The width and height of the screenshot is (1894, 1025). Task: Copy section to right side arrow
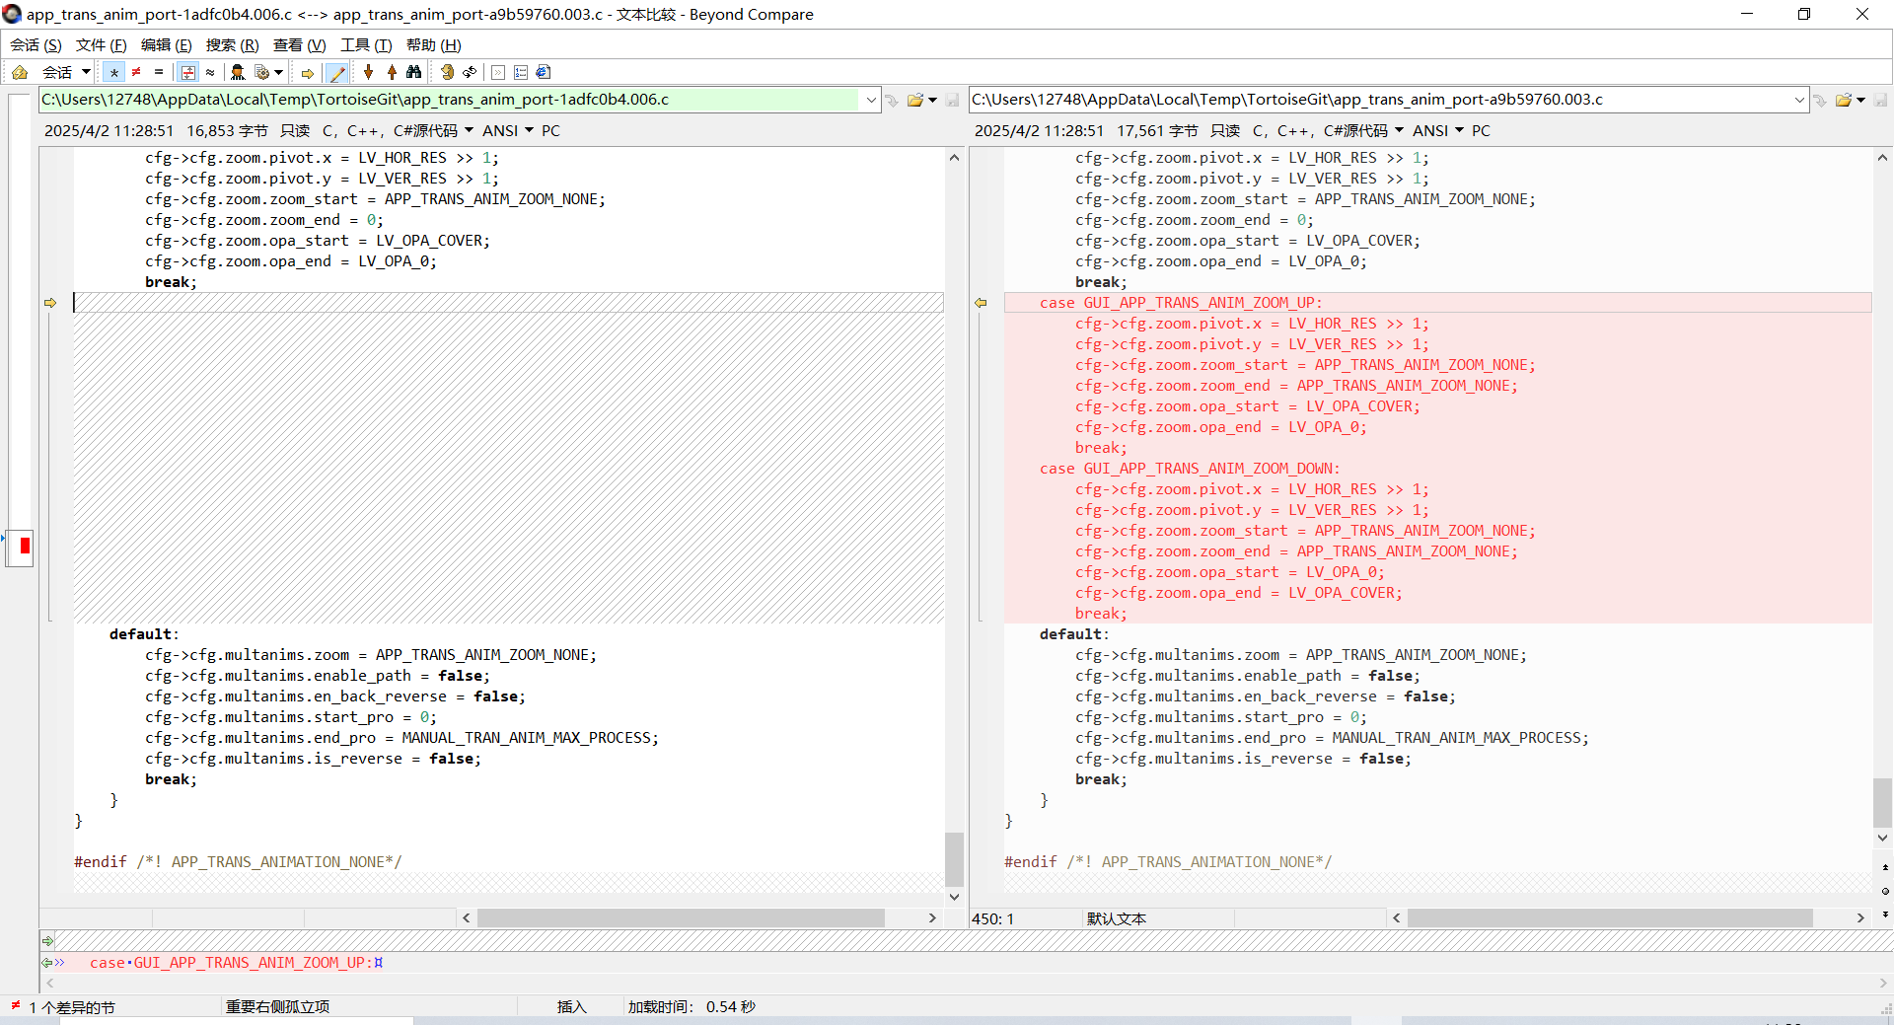pyautogui.click(x=308, y=73)
